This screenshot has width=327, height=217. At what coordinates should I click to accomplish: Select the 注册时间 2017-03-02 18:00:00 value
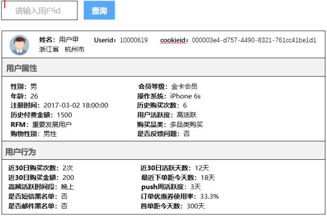(x=76, y=105)
